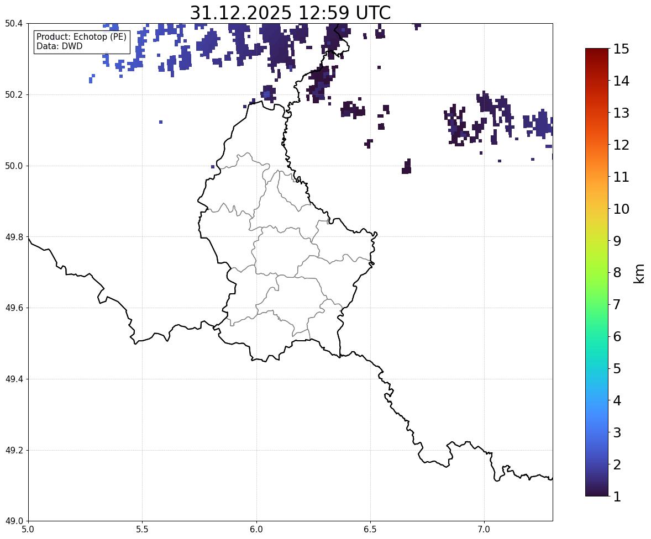651x539 pixels.
Task: Click latitude axis label 49.4
Action: coord(14,379)
